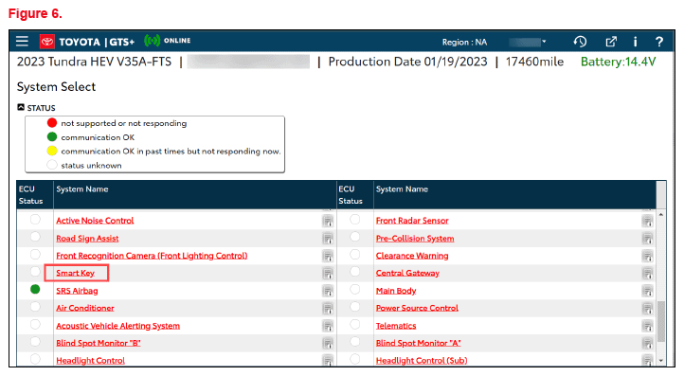684x376 pixels.
Task: Collapse the STATUS legend section
Action: pos(21,107)
